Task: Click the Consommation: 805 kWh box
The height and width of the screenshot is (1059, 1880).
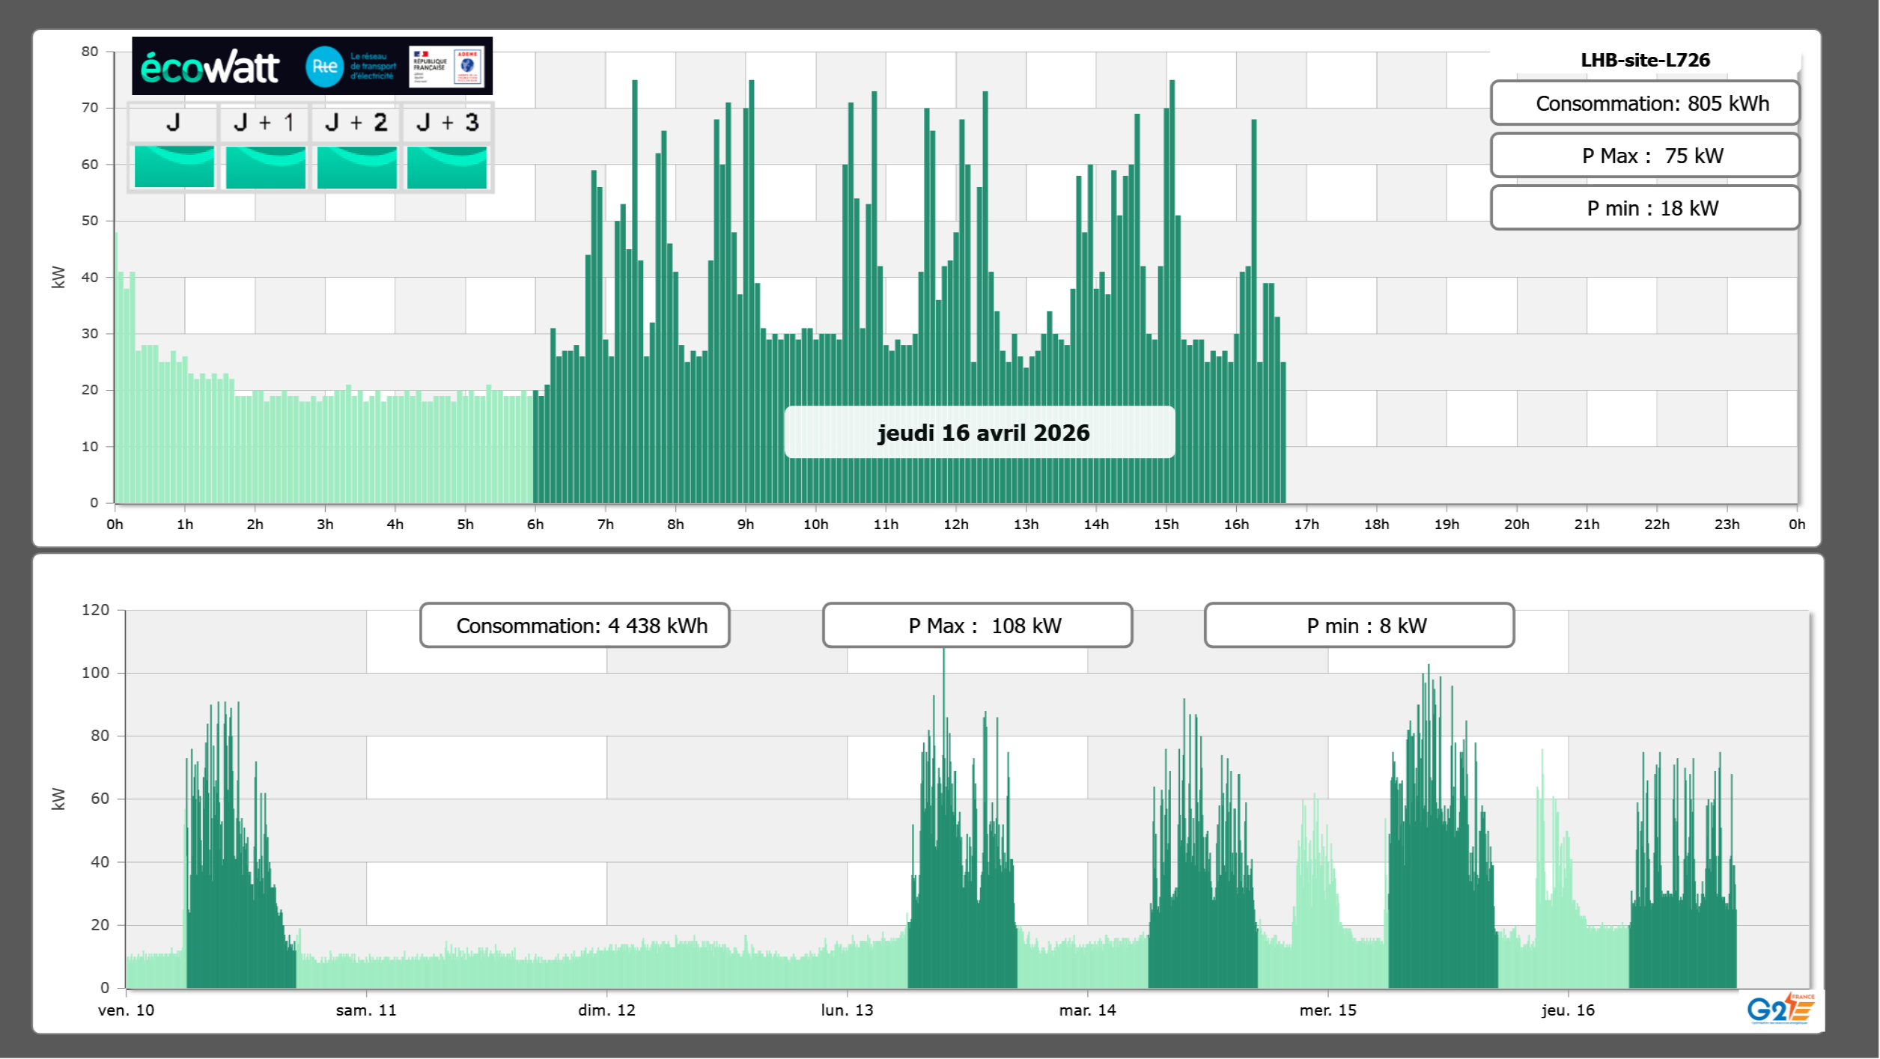Action: 1644,103
